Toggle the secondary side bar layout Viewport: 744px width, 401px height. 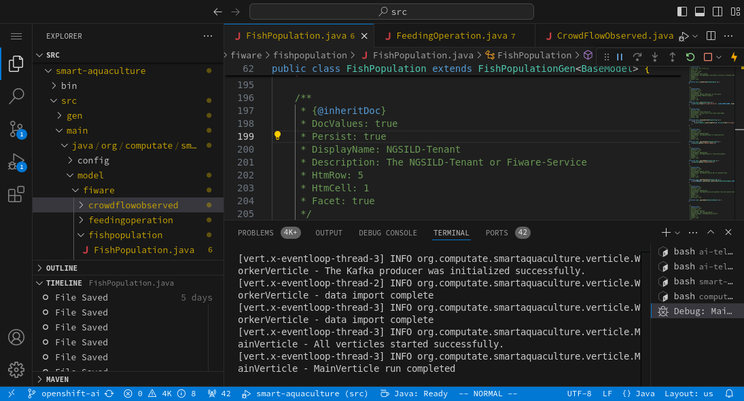pyautogui.click(x=718, y=12)
